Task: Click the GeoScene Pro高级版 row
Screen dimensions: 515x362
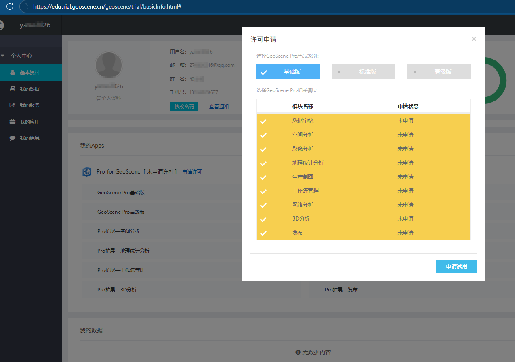Action: point(191,212)
